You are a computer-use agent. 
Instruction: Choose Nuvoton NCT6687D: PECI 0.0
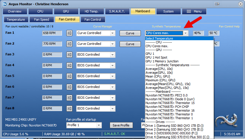click(179, 95)
